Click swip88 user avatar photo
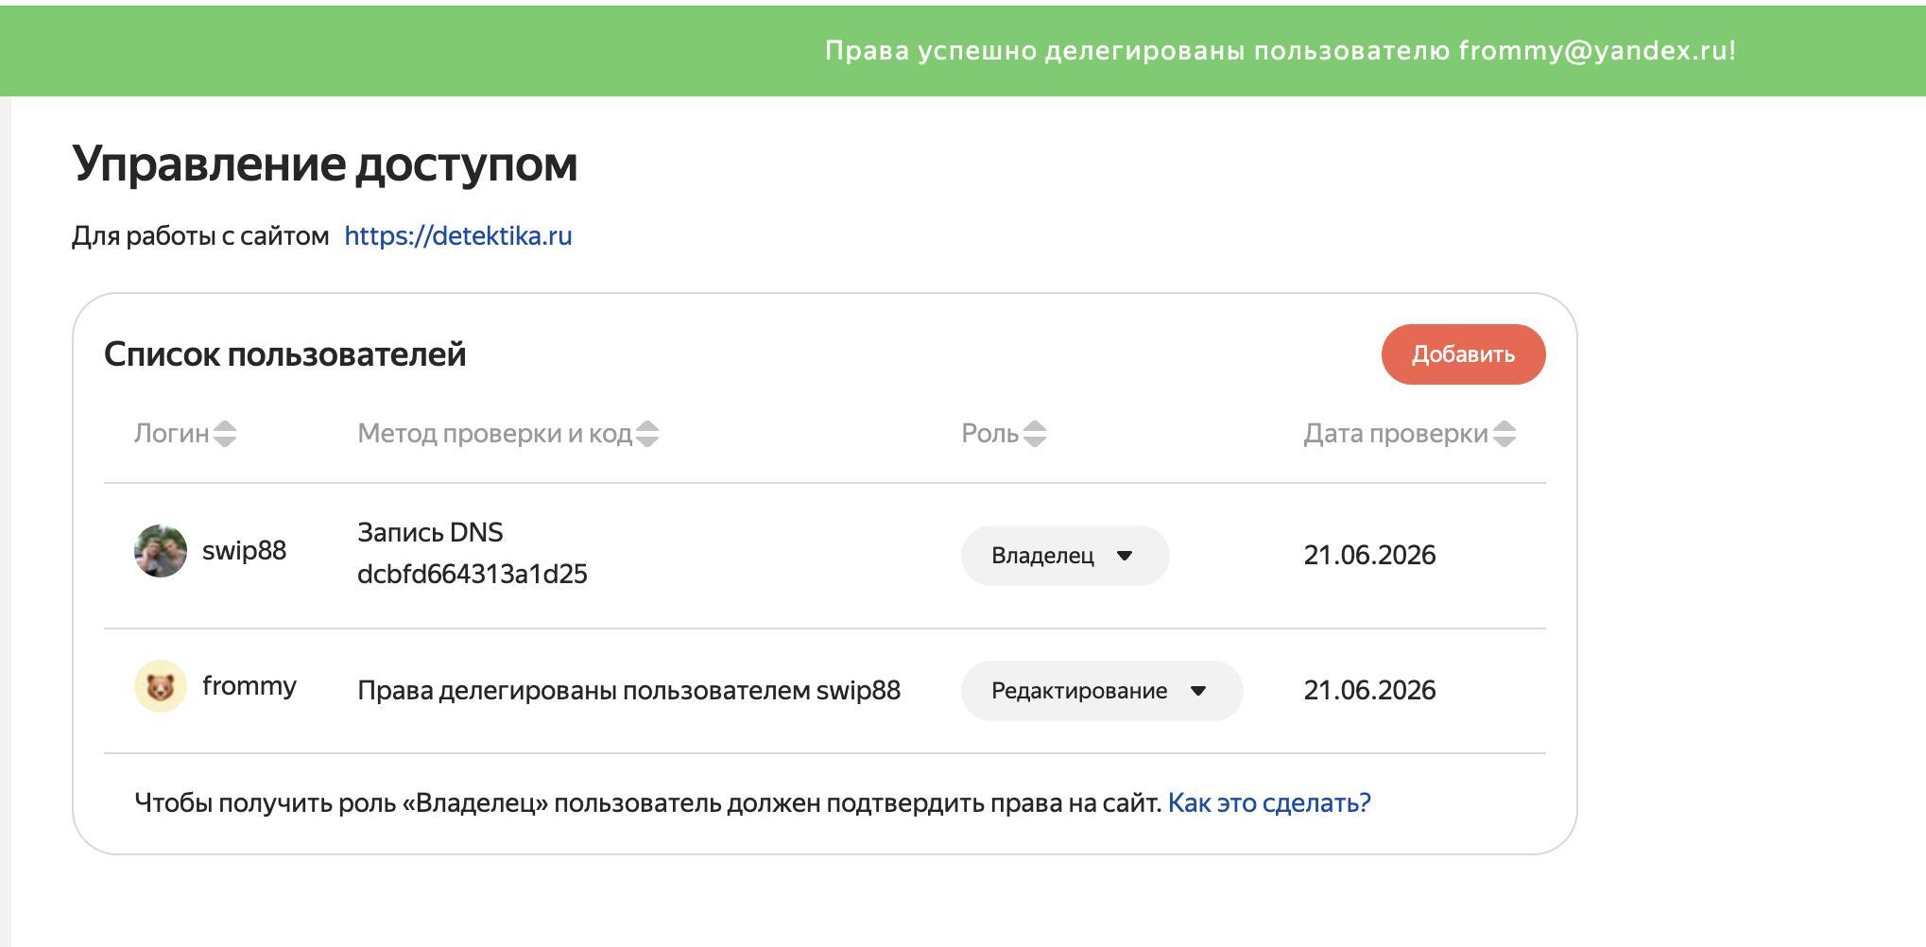1926x947 pixels. pos(161,551)
